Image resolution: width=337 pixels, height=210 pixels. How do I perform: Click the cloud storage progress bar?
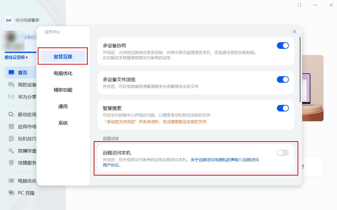(21, 52)
